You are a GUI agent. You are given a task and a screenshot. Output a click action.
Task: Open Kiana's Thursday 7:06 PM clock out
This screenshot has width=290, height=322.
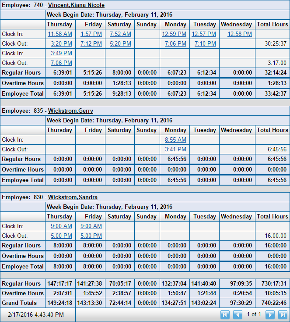pyautogui.click(x=61, y=63)
